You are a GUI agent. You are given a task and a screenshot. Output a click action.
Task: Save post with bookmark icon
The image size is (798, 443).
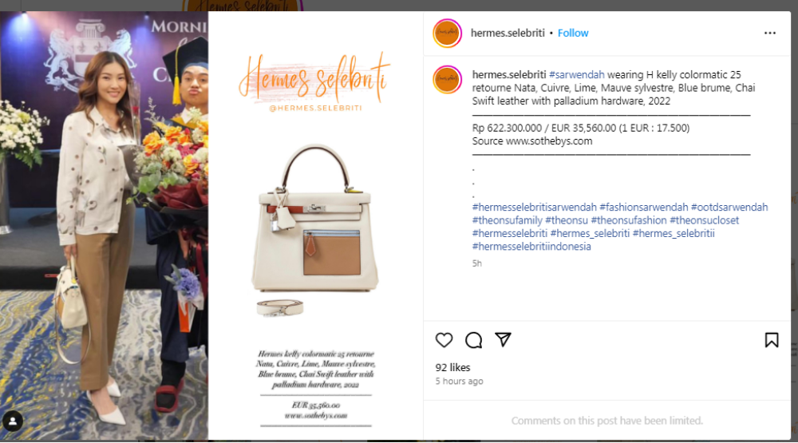pyautogui.click(x=772, y=340)
